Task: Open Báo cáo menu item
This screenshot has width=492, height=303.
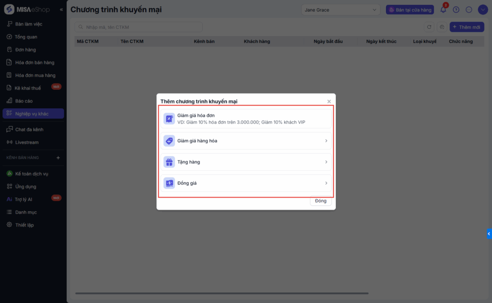Action: tap(33, 101)
